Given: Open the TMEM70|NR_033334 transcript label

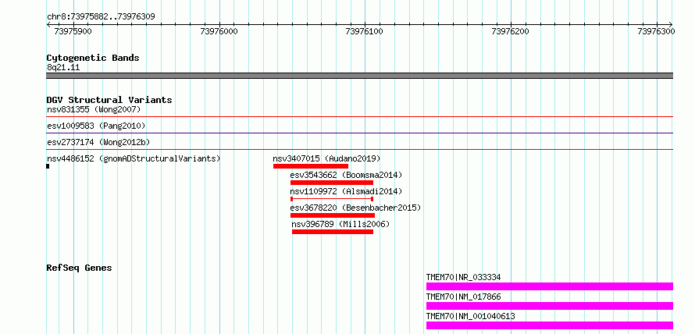Looking at the screenshot, I should click(464, 277).
